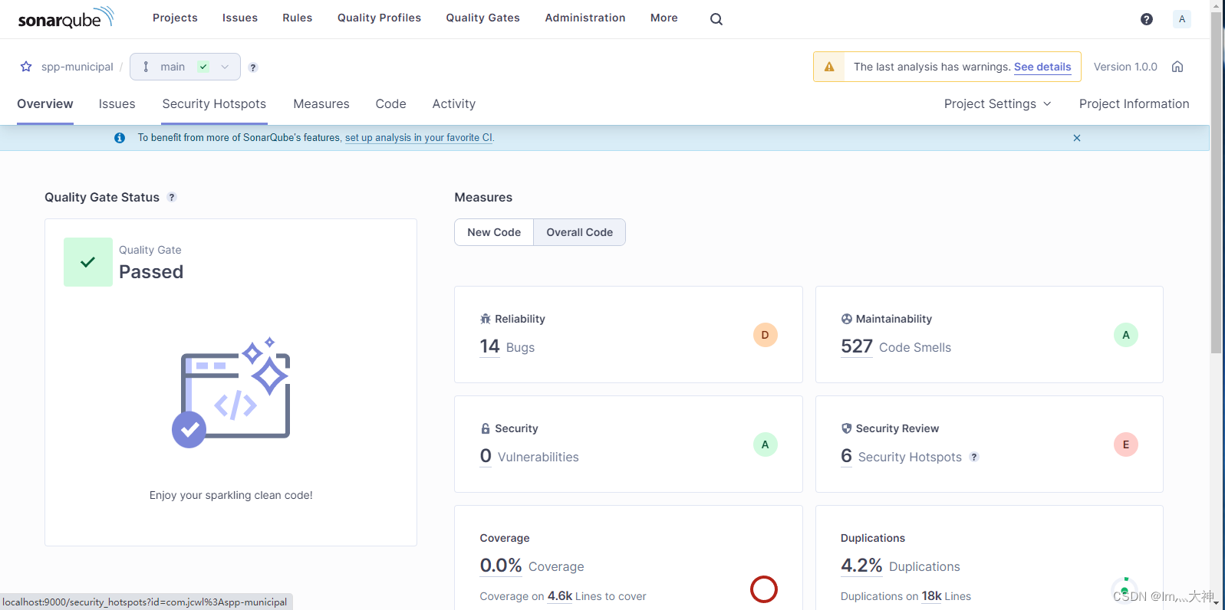Click the 18k duplicated Lines link
The width and height of the screenshot is (1225, 610).
coord(931,596)
